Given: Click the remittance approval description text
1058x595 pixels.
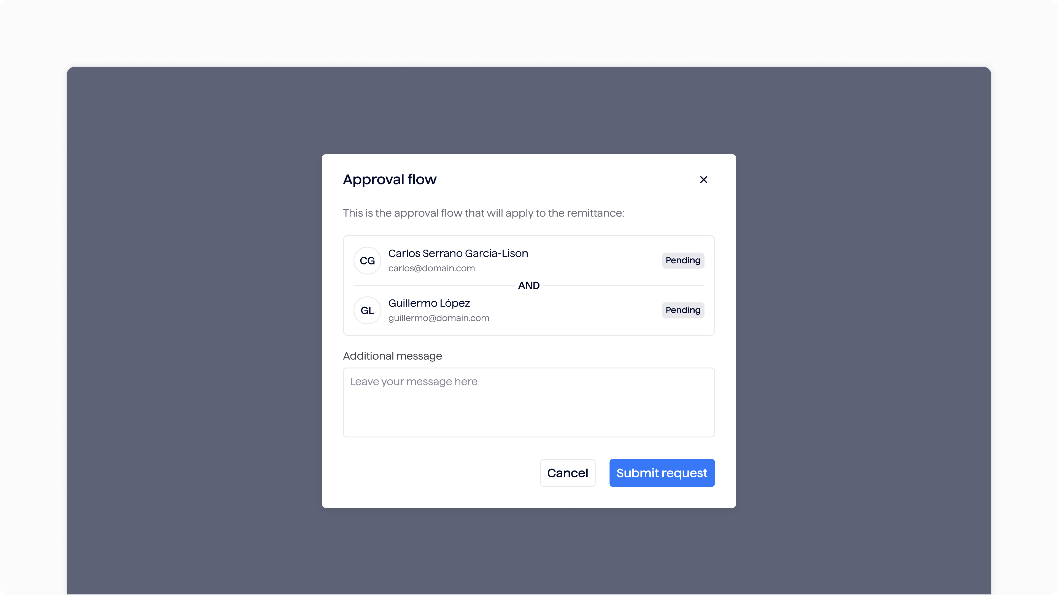Looking at the screenshot, I should [484, 213].
